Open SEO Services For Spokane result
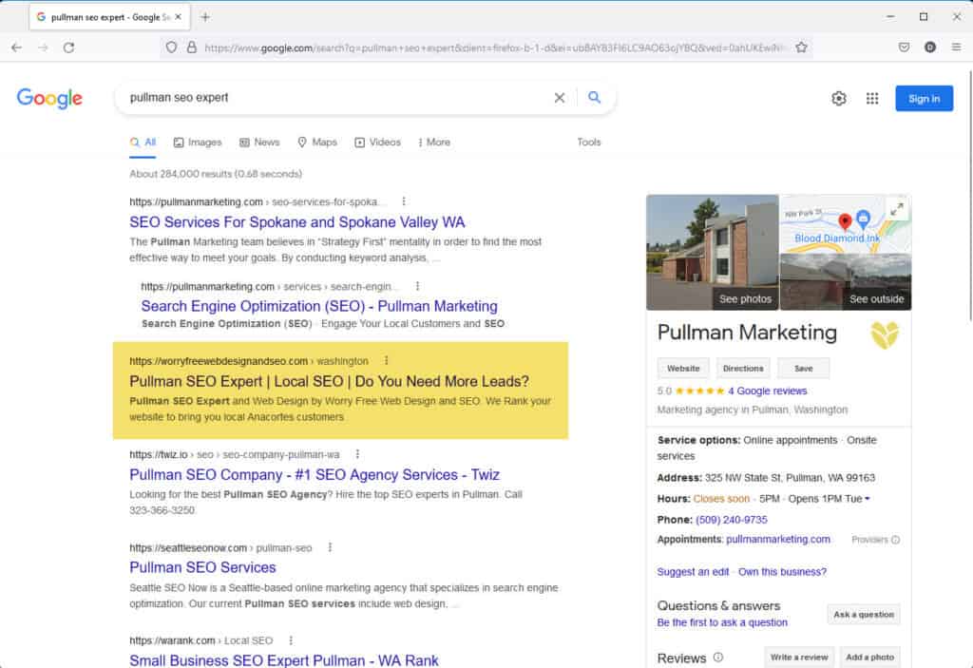973x668 pixels. coord(297,222)
